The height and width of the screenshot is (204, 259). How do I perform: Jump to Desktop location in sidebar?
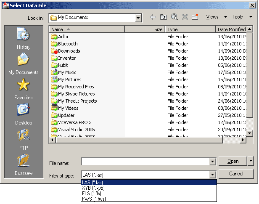[24, 114]
